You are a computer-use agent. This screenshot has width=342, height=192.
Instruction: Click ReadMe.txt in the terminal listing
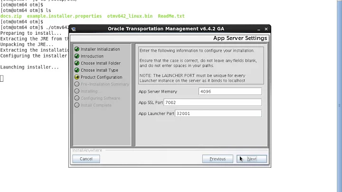pyautogui.click(x=171, y=16)
